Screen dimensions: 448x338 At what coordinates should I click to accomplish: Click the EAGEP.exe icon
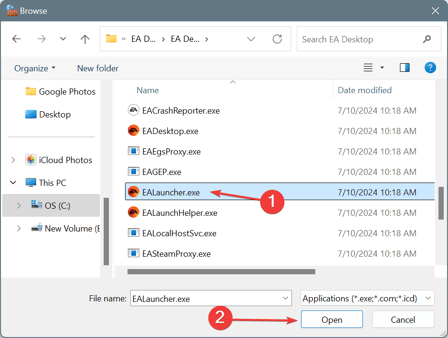coord(134,172)
